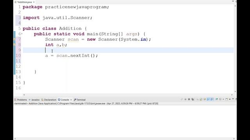250x140 pixels.
Task: Click 'nextInt' on line 10
Action: coord(80,55)
